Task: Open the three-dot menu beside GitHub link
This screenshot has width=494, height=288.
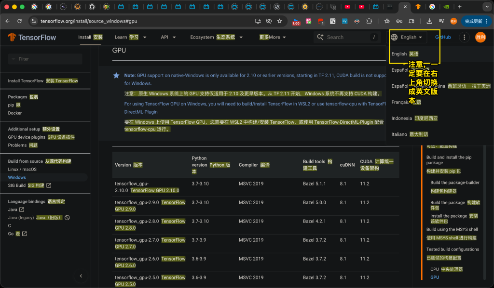Action: [x=464, y=37]
